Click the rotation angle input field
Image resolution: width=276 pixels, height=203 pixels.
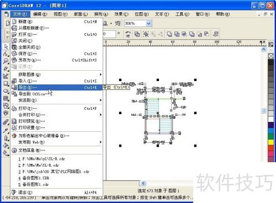(109, 34)
